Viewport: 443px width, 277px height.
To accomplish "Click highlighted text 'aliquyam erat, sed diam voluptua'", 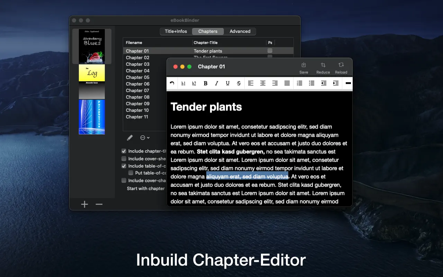I will coord(247,177).
